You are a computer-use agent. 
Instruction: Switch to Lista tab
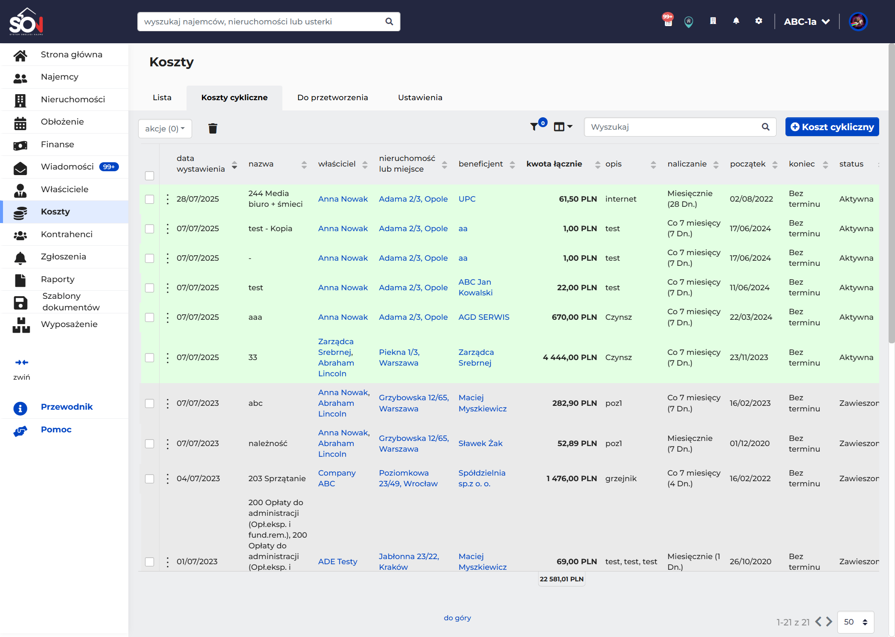(x=162, y=98)
